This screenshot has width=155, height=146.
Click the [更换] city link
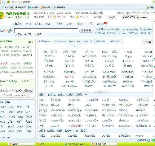pos(42,17)
